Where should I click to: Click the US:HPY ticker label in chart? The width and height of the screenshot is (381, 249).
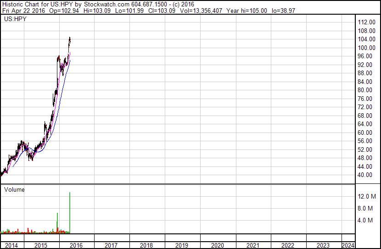pos(15,19)
